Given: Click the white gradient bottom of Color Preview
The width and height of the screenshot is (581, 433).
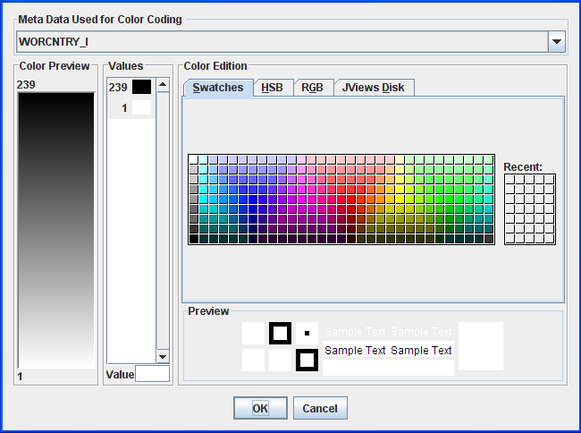Looking at the screenshot, I should 55,358.
